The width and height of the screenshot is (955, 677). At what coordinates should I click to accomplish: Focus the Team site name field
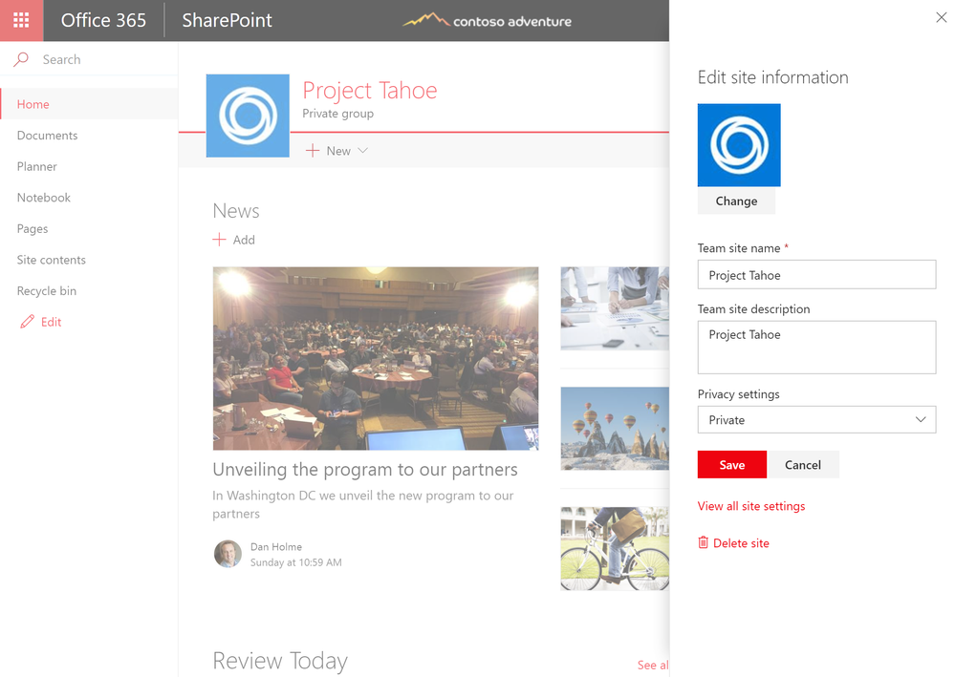tap(816, 275)
